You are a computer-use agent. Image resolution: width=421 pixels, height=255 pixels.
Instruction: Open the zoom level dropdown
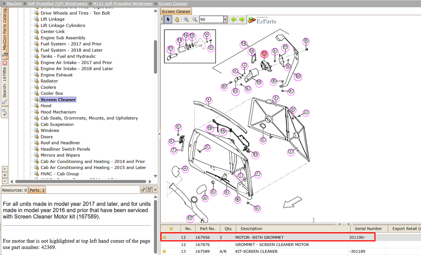tap(225, 19)
